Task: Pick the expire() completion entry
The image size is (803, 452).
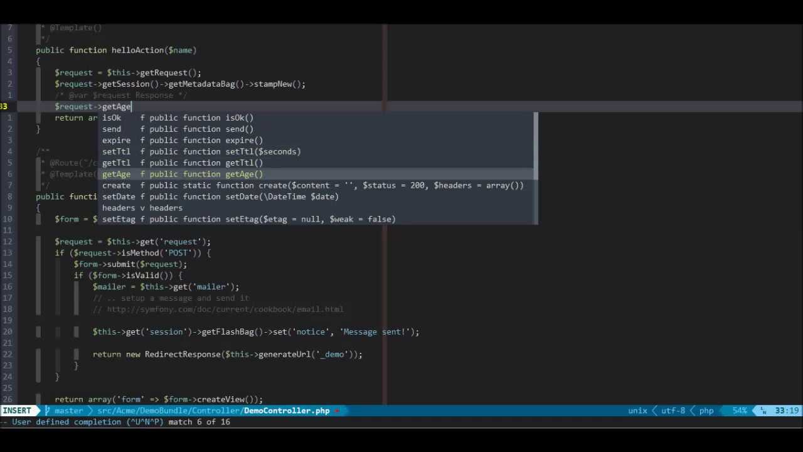Action: (319, 141)
